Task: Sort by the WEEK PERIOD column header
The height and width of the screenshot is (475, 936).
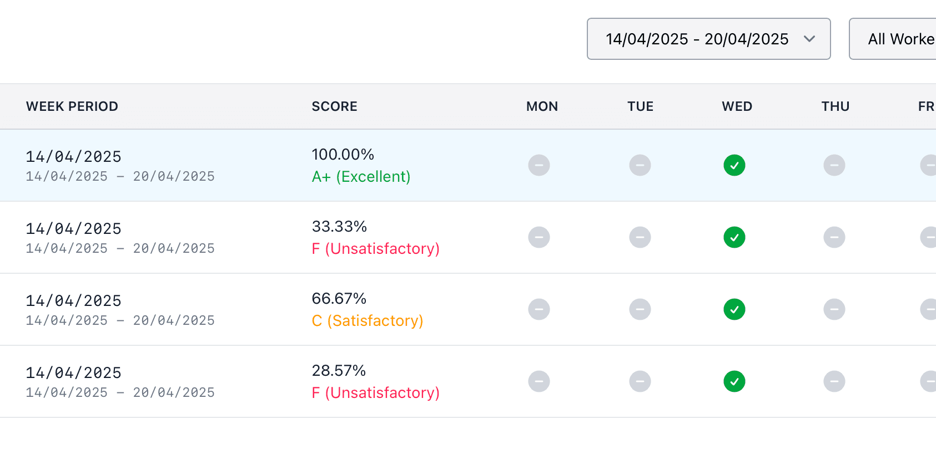Action: [72, 106]
